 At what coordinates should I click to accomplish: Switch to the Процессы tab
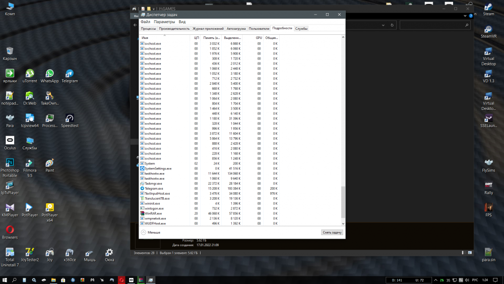coord(148,28)
